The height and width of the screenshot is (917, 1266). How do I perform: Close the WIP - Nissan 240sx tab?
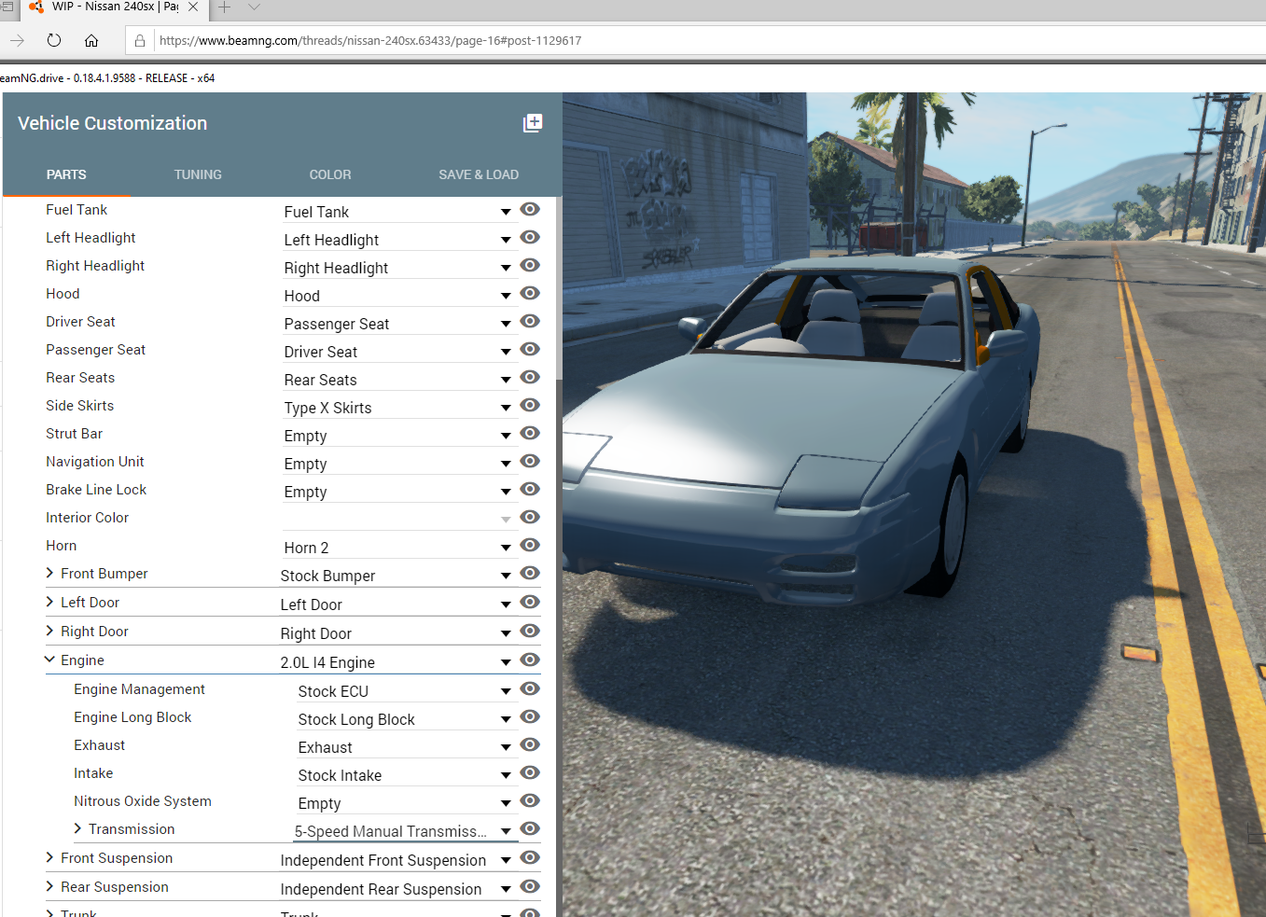(193, 7)
